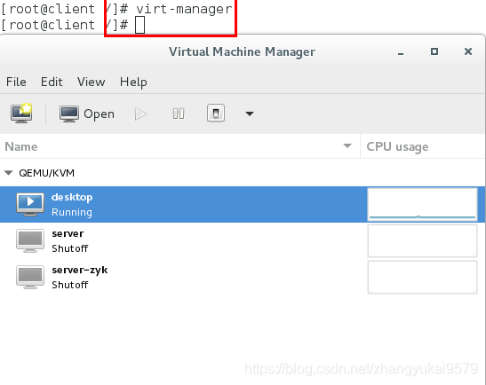Click the server CPU usage graph

point(422,240)
